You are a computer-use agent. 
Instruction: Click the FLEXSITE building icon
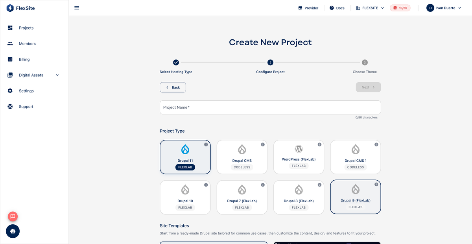coord(358,8)
